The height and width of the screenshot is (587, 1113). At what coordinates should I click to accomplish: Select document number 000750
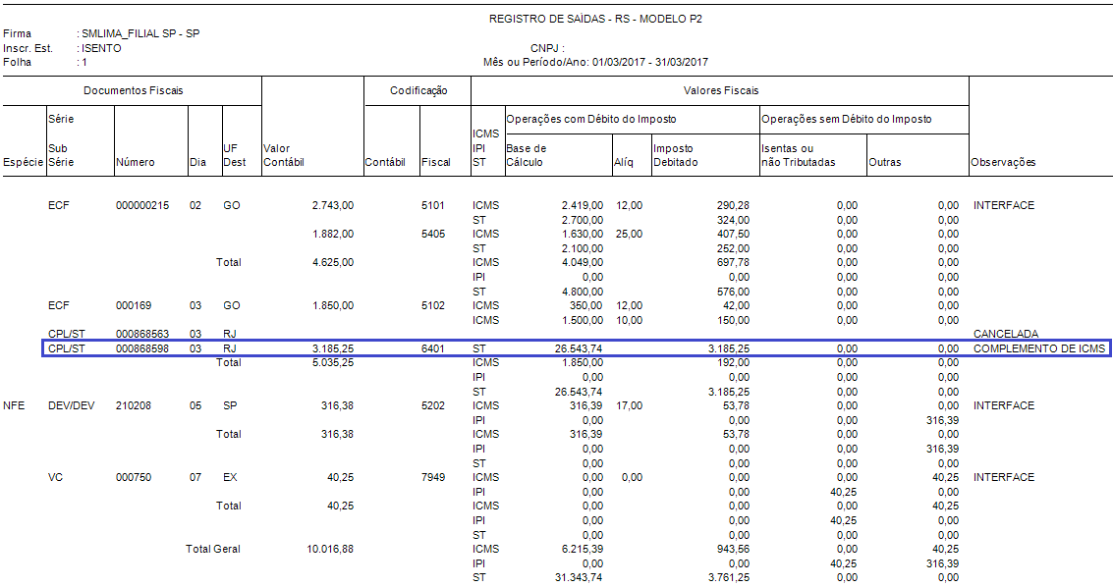click(x=134, y=477)
